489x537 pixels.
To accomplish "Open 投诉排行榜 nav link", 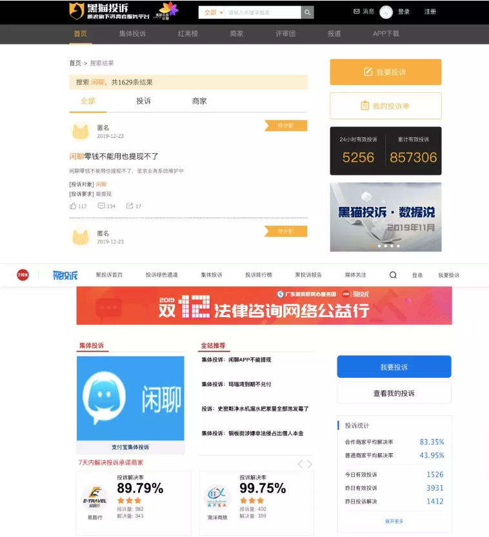I will [x=259, y=275].
